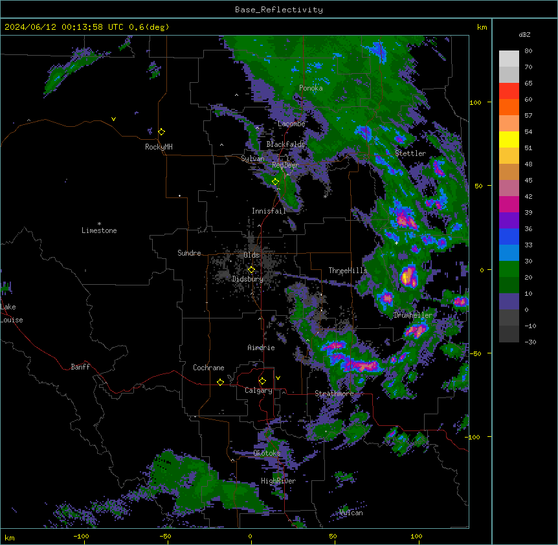Click the dBZ legend heading
This screenshot has width=558, height=545.
(x=524, y=34)
